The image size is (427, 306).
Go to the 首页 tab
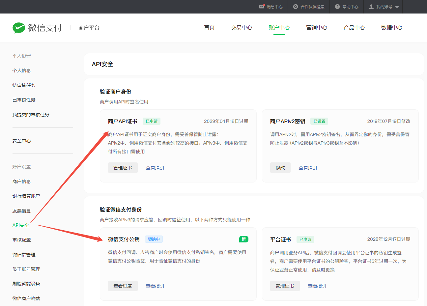(x=209, y=28)
